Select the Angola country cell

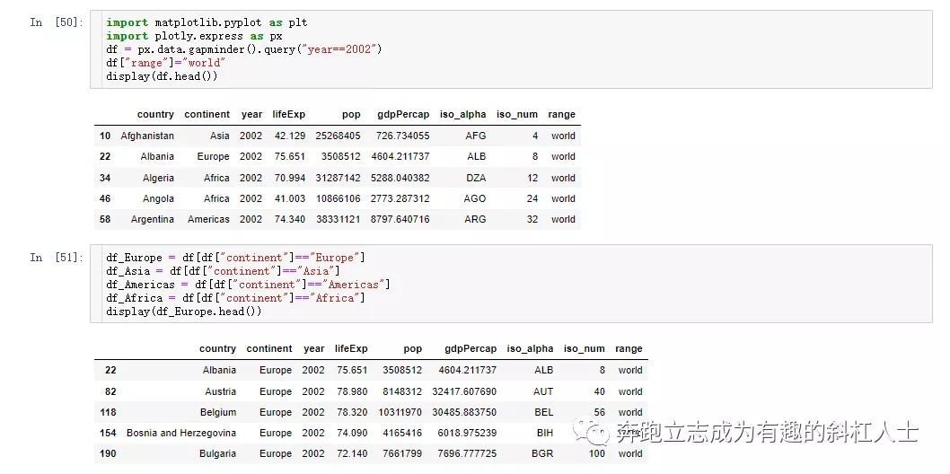[158, 198]
